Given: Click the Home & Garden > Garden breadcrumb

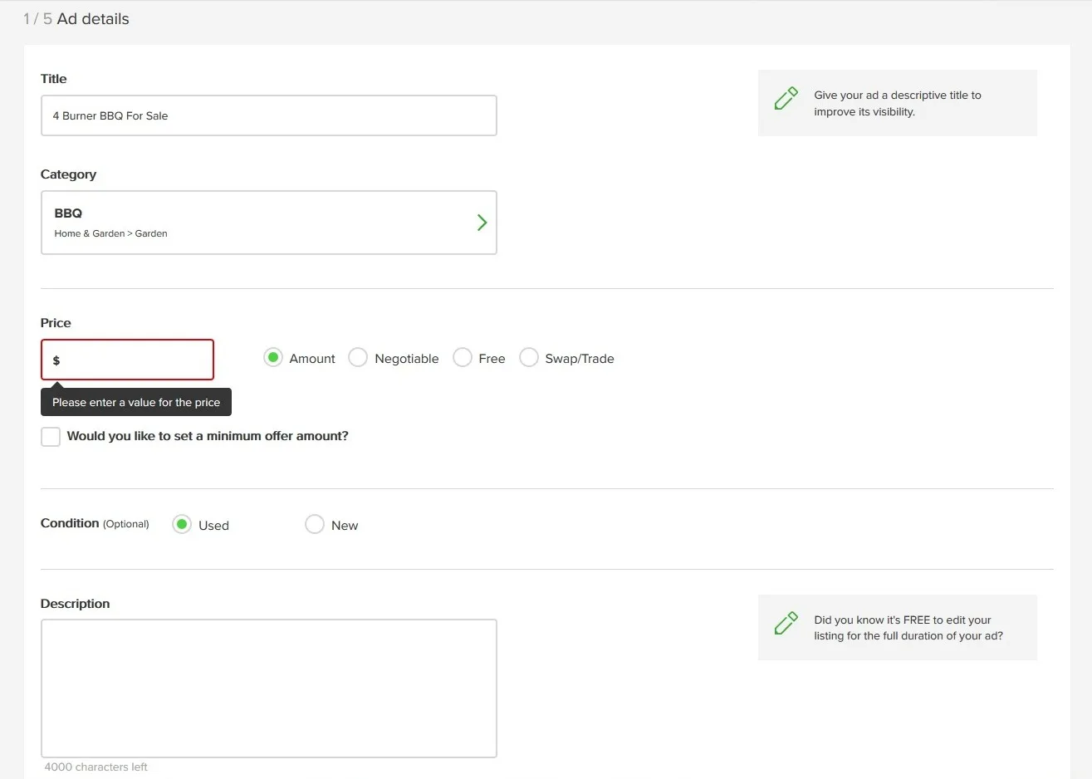Looking at the screenshot, I should pyautogui.click(x=110, y=233).
